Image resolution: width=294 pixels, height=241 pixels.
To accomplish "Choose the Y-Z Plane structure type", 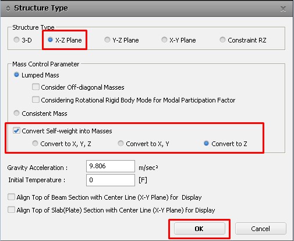I will [107, 40].
